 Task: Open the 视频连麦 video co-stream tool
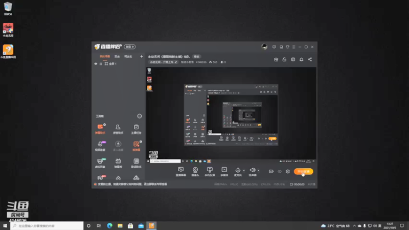coord(100,146)
